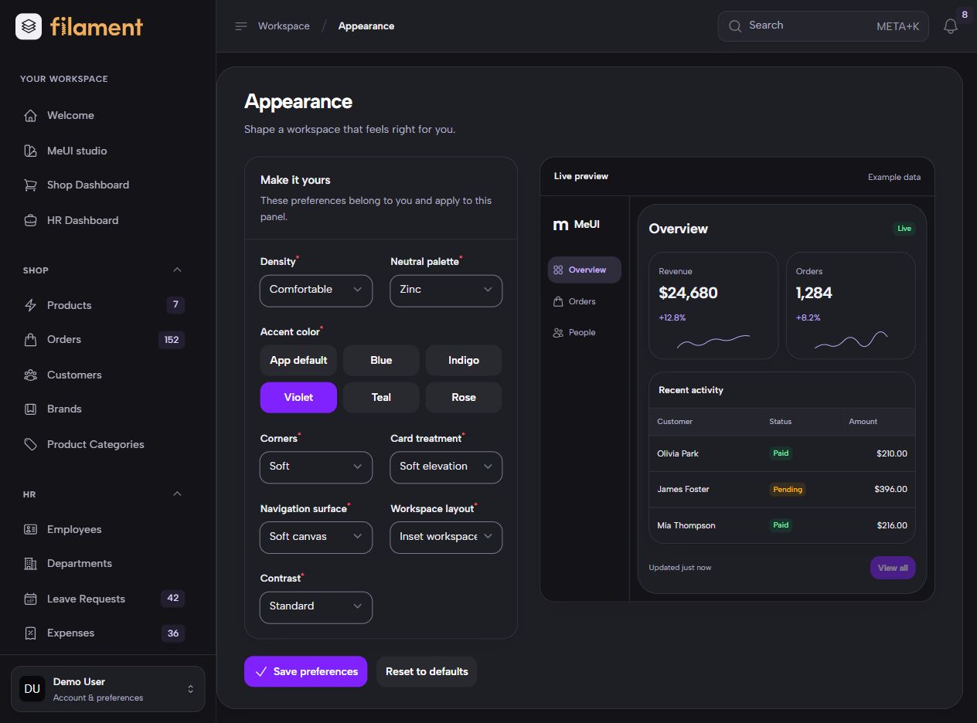Click the DU user avatar
977x723 pixels.
click(x=32, y=689)
